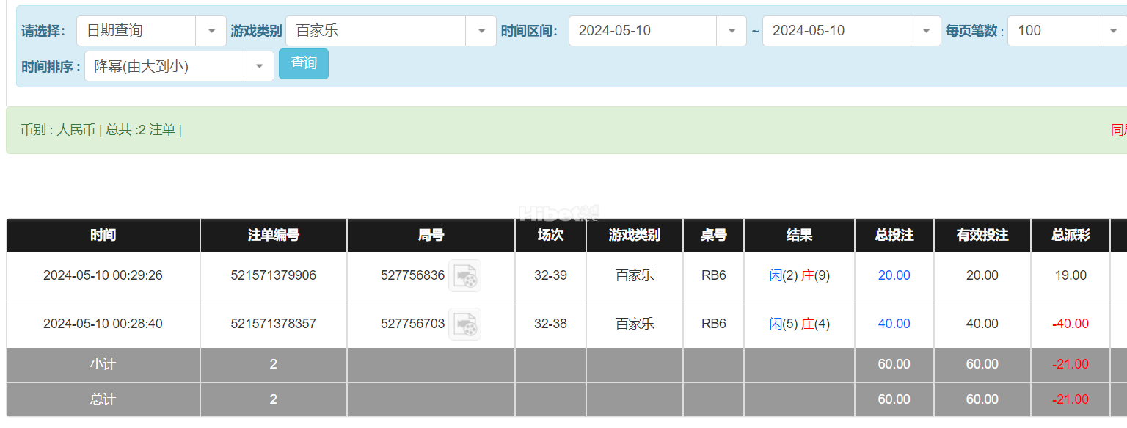This screenshot has width=1127, height=428.
Task: Play video replay for round 527756703
Action: 464,324
